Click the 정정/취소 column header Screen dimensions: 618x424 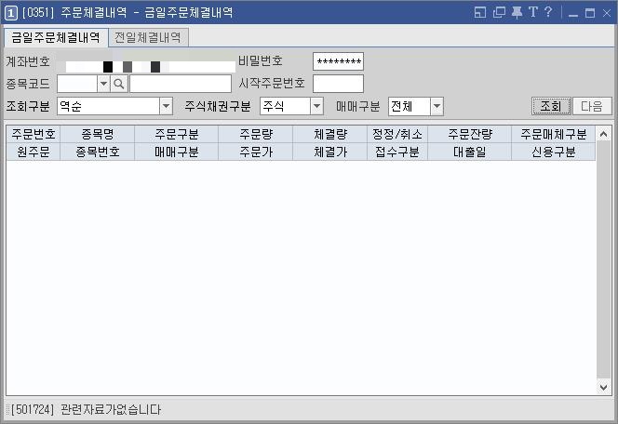[x=397, y=134]
